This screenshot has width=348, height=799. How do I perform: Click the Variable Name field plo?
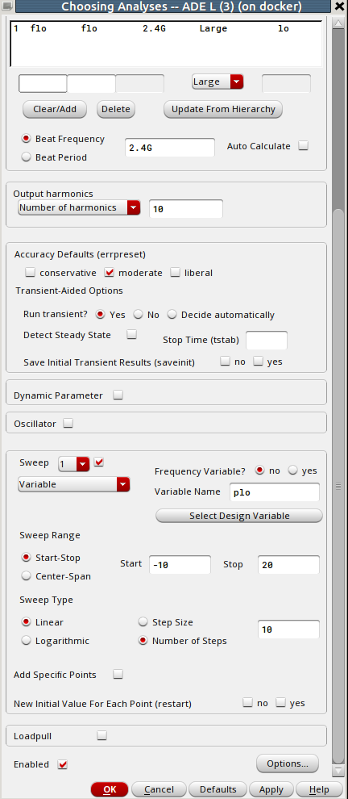(275, 493)
